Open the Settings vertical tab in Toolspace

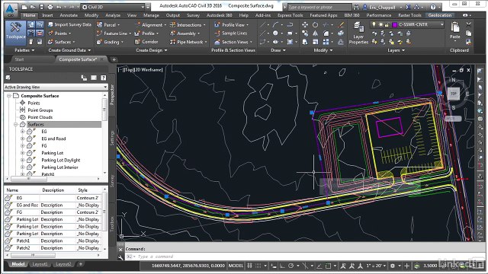[112, 138]
